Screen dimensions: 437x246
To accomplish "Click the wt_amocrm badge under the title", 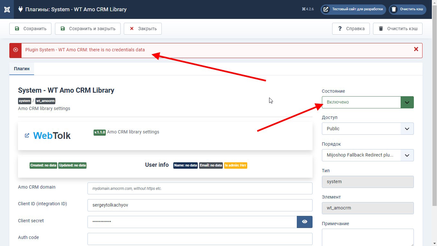I will [45, 101].
